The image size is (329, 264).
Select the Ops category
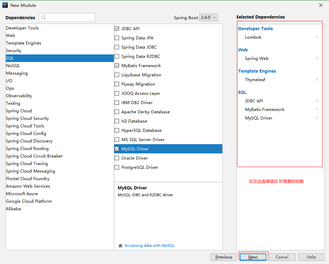60,88
